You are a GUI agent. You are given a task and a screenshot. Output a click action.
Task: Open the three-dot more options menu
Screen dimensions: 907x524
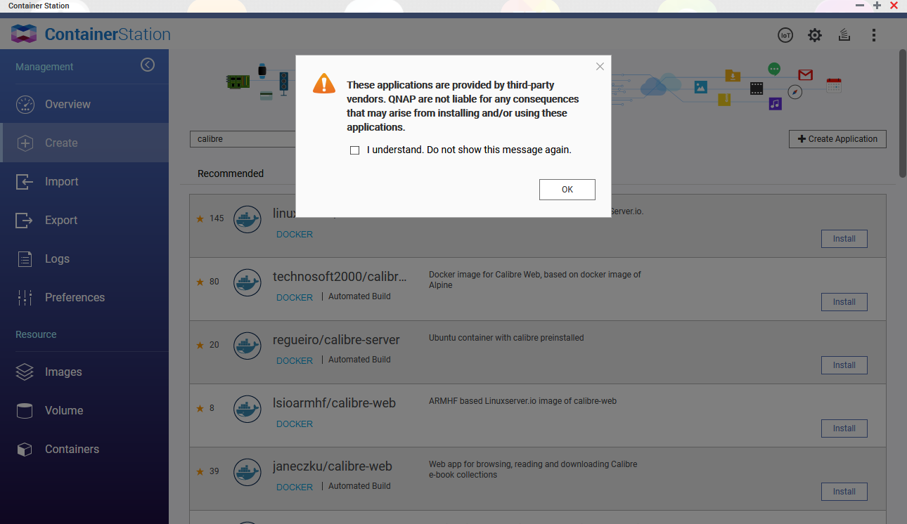[874, 35]
